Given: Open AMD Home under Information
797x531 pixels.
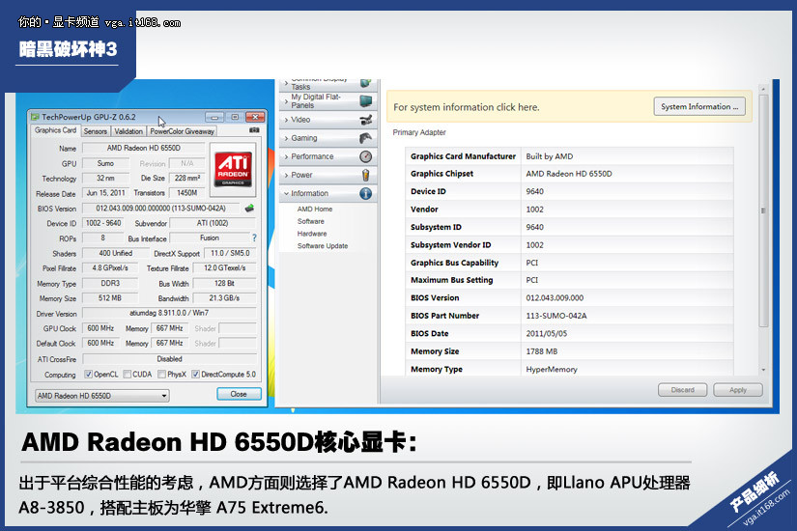Looking at the screenshot, I should [x=315, y=209].
